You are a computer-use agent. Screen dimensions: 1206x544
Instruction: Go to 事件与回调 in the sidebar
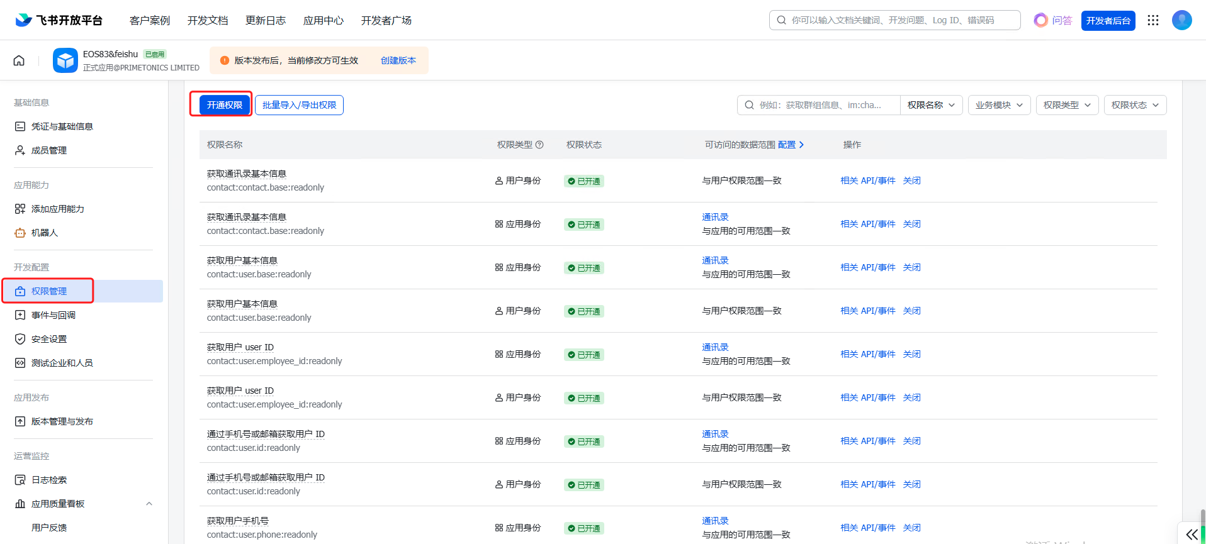pos(54,315)
